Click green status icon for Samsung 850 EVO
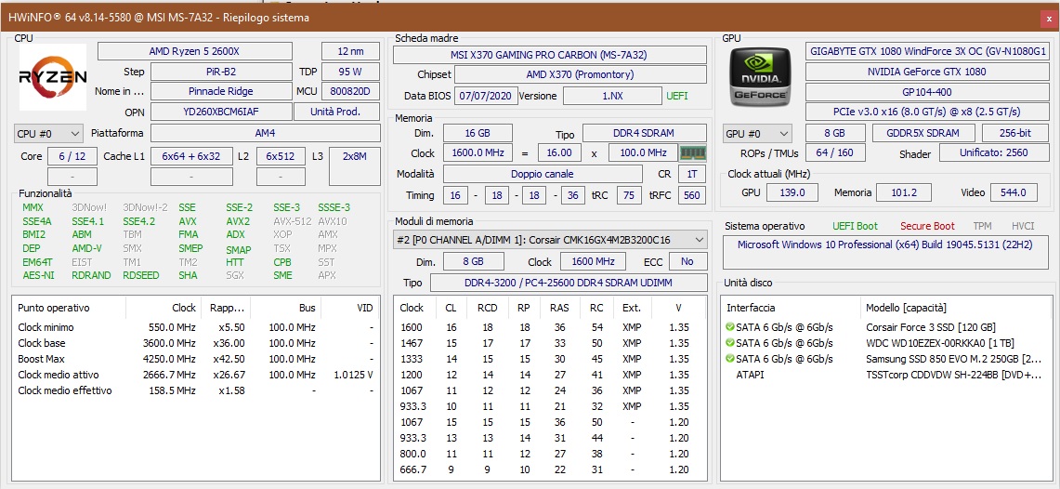 [x=729, y=359]
